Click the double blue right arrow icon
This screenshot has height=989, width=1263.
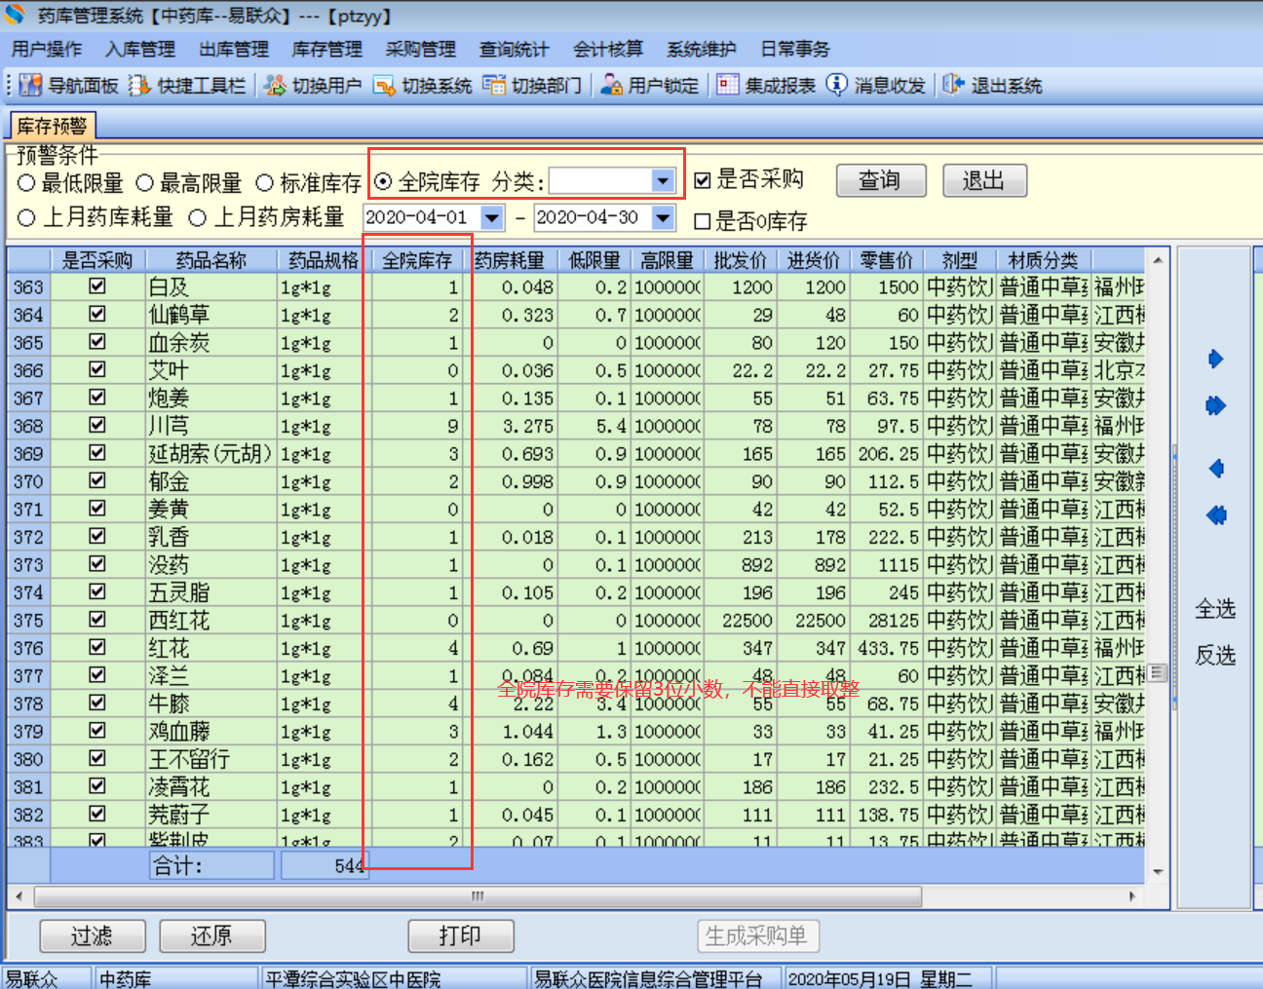pos(1215,405)
